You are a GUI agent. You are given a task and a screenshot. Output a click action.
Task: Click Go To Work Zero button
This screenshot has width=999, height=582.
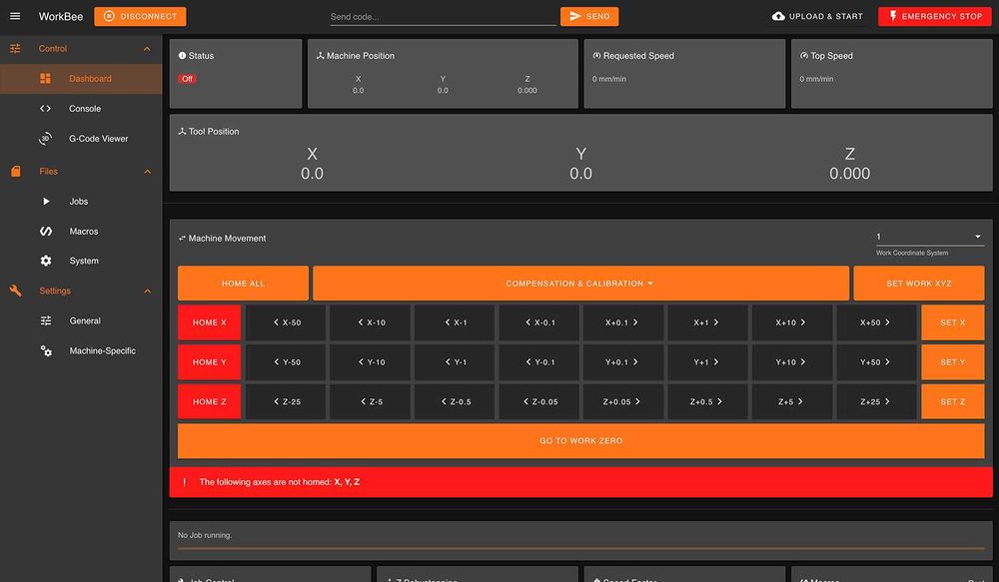580,440
